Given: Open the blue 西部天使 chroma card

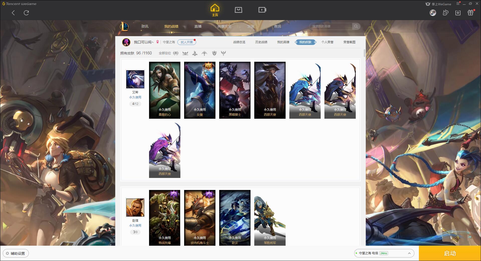Looking at the screenshot, I should point(305,90).
